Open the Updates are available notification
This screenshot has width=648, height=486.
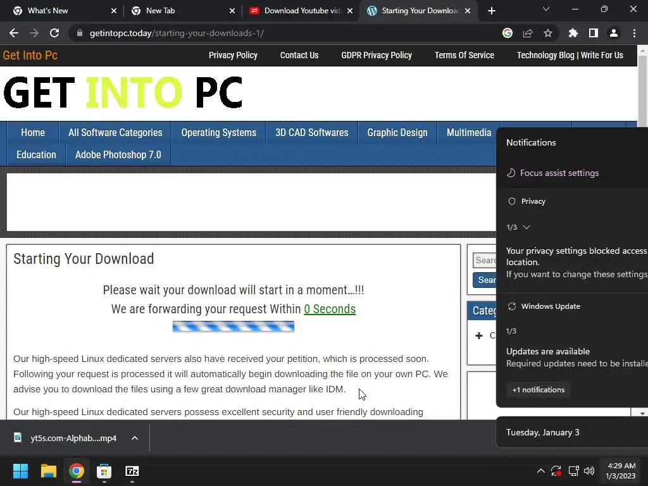click(576, 357)
